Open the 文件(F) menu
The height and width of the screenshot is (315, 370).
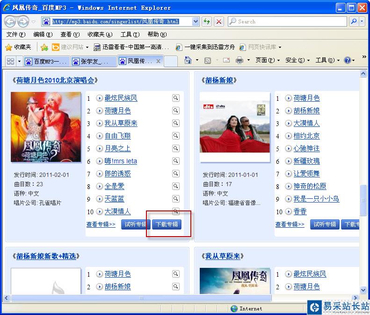16,35
